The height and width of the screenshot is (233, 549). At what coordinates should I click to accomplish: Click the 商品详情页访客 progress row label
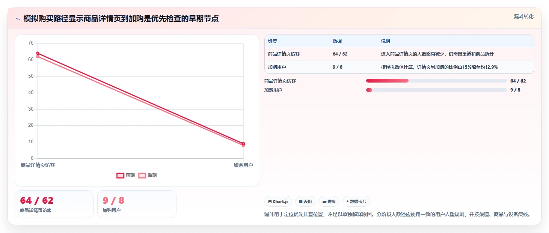click(280, 81)
